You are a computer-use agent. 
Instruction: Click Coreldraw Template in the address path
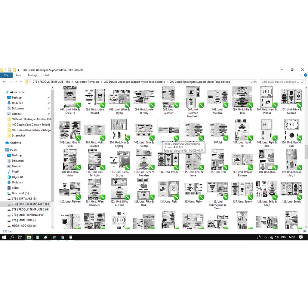[87, 82]
